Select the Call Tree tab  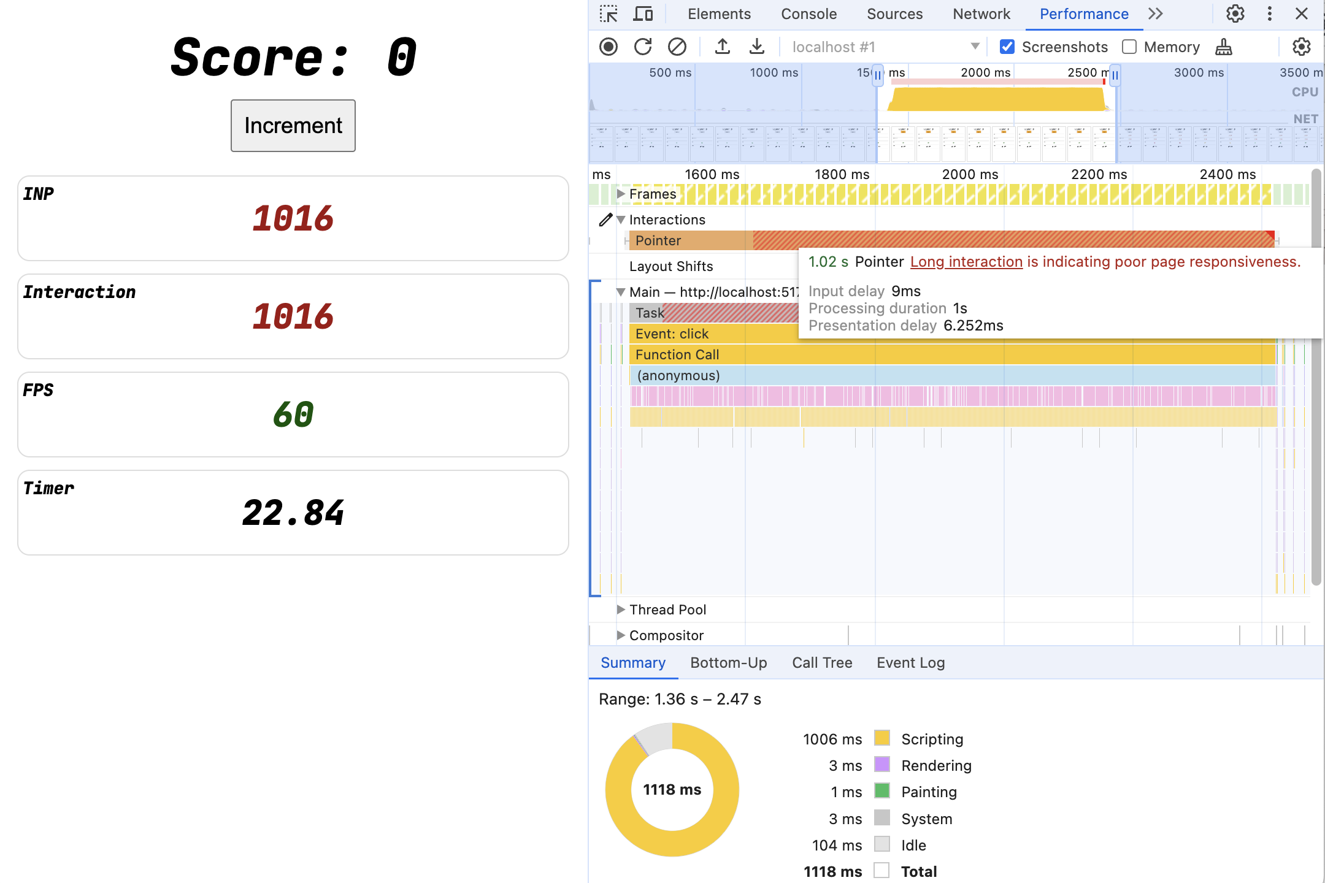tap(820, 662)
